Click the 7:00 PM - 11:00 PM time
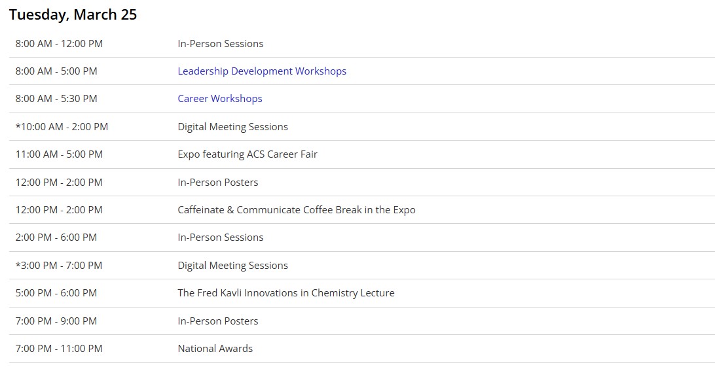Image resolution: width=715 pixels, height=369 pixels. coord(59,349)
